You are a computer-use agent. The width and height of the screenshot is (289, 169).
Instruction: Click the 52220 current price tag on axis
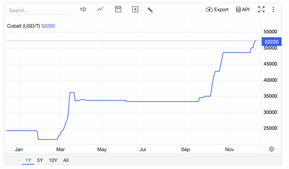pos(272,42)
